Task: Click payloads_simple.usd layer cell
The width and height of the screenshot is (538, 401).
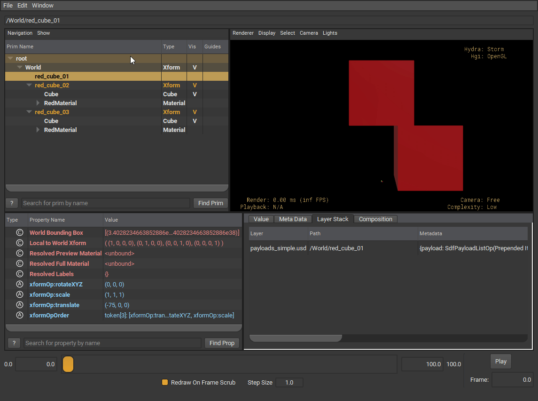Action: point(278,248)
